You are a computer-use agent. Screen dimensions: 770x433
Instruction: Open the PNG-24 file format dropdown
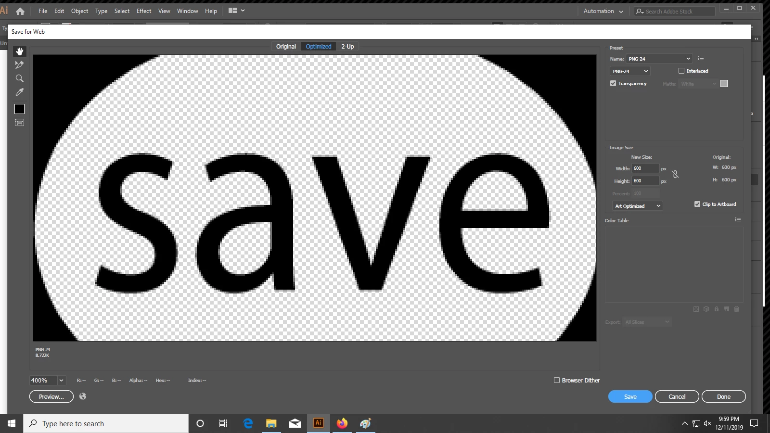pyautogui.click(x=630, y=71)
